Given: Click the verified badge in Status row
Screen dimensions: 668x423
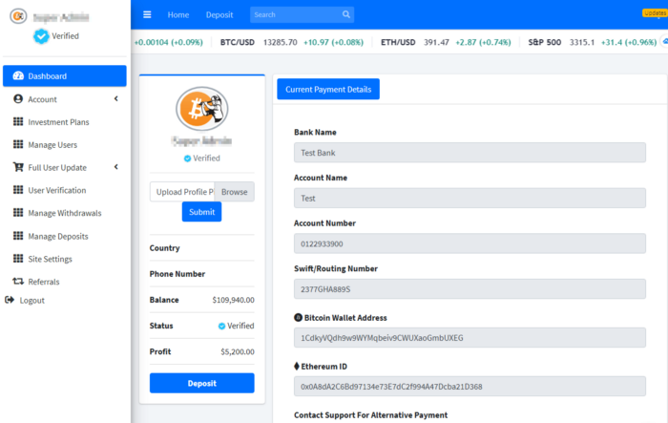Looking at the screenshot, I should pos(222,326).
